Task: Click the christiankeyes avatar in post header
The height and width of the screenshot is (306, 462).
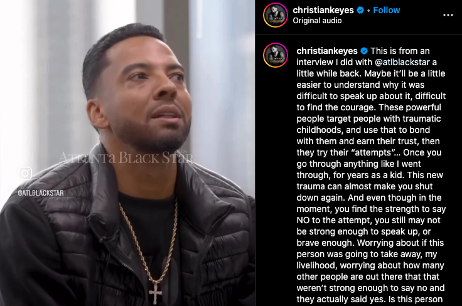Action: tap(276, 15)
